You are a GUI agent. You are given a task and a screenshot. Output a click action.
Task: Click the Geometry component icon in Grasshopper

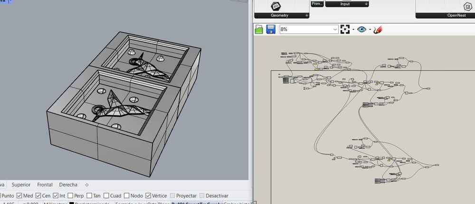[x=276, y=6]
